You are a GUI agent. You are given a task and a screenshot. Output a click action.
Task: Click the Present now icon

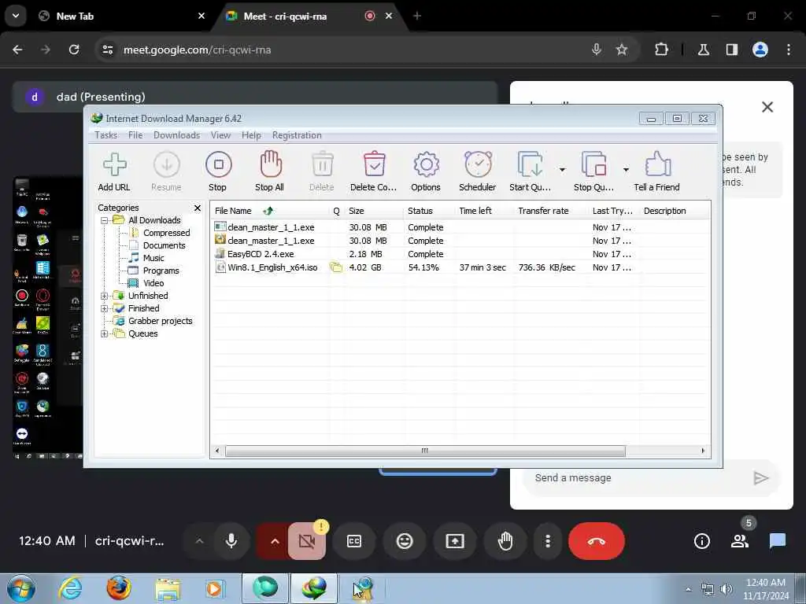pyautogui.click(x=455, y=541)
